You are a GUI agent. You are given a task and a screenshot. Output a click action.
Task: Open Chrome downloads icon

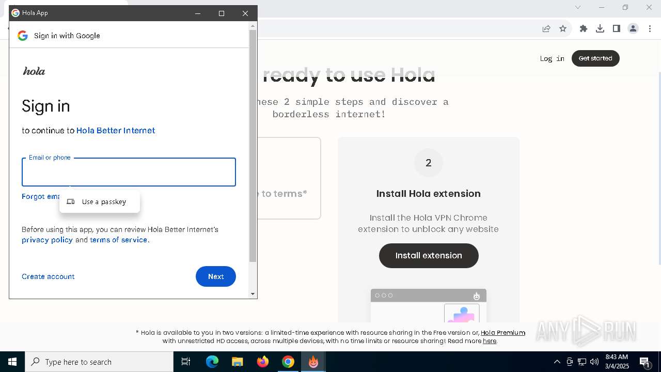[600, 29]
